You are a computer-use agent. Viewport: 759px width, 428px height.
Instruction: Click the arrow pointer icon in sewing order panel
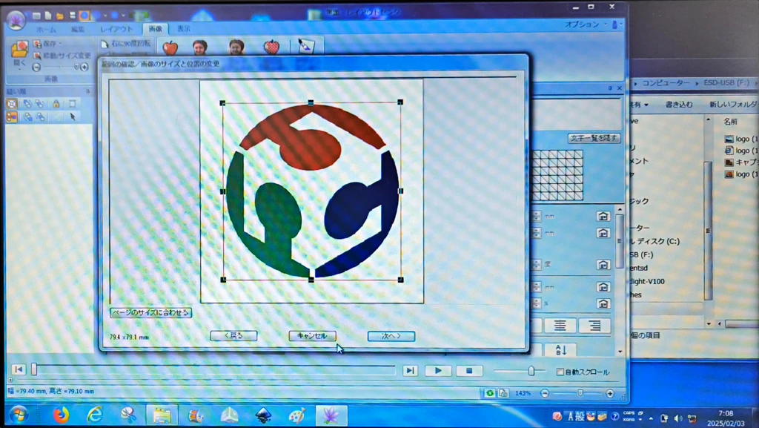73,116
